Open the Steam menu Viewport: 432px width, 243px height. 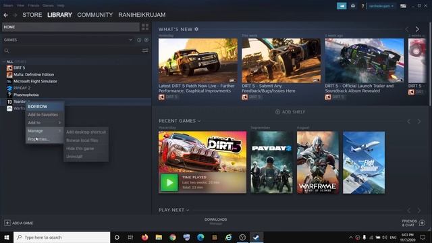(x=8, y=5)
